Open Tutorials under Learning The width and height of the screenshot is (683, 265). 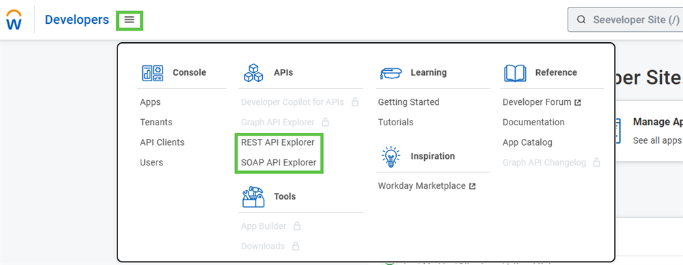pos(395,122)
